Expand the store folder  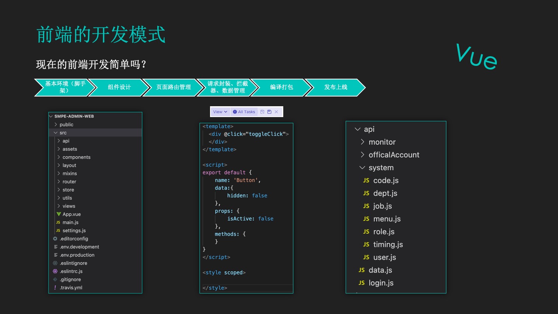click(59, 190)
